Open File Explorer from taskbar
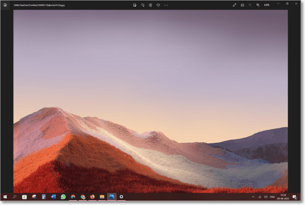Screen dimensions: 305x205 [x=102, y=197]
